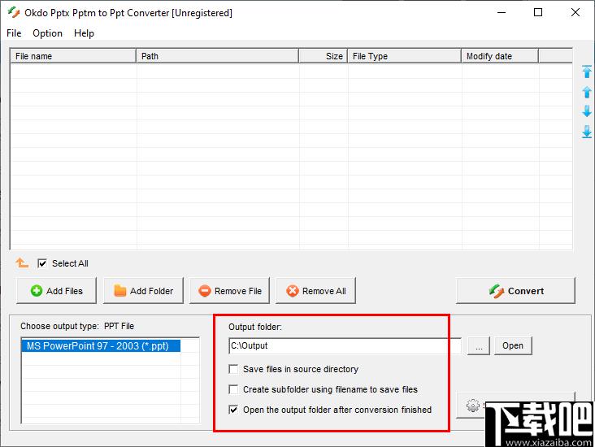Click the orange up-level arrow icon
This screenshot has height=447, width=595.
coord(22,263)
